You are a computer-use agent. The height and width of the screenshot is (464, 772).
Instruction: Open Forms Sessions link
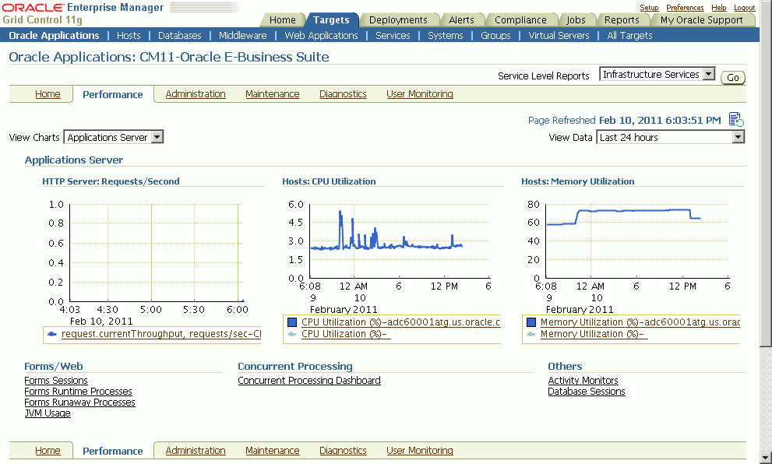[56, 381]
